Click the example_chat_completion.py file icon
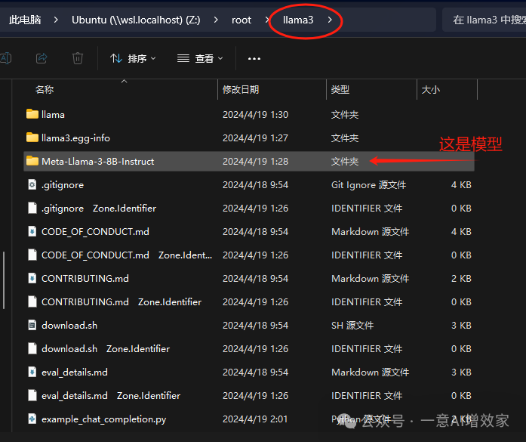The height and width of the screenshot is (442, 526). [x=32, y=419]
